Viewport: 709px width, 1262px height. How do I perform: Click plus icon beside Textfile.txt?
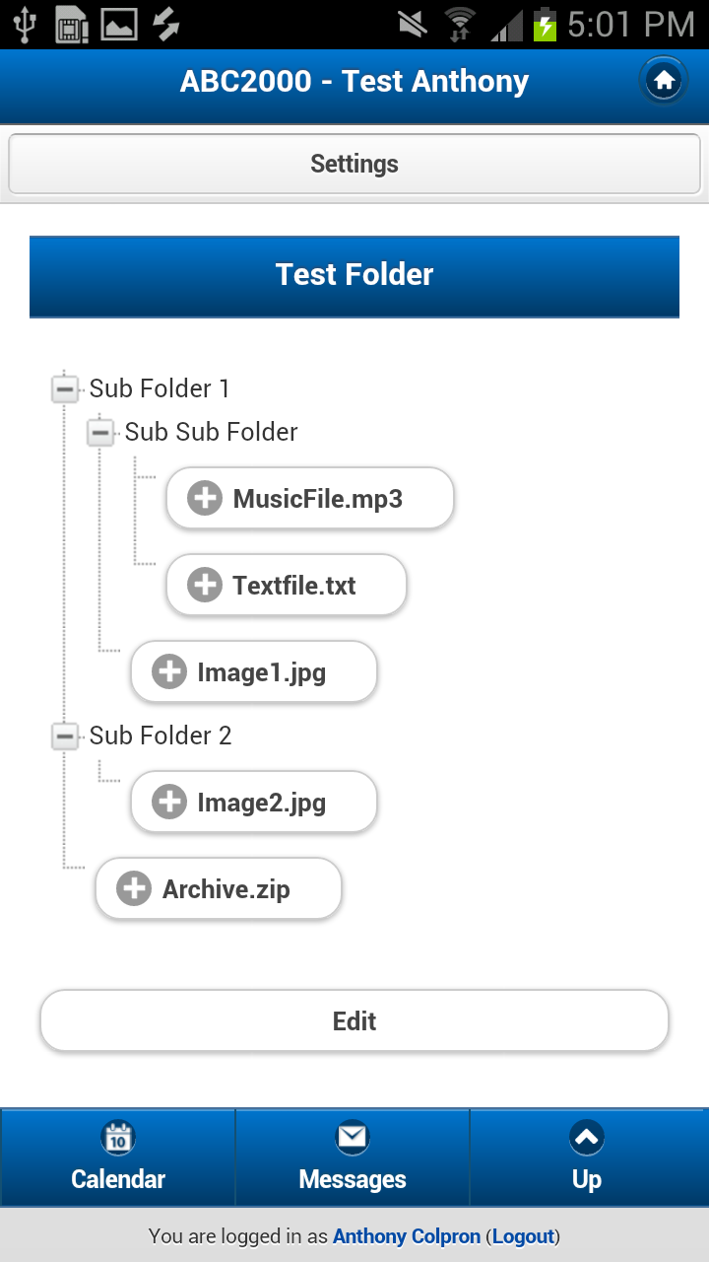tap(205, 585)
